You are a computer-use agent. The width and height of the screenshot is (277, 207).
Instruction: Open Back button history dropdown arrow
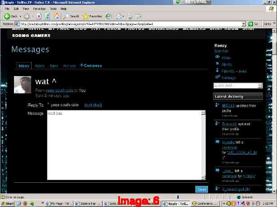click(20, 16)
